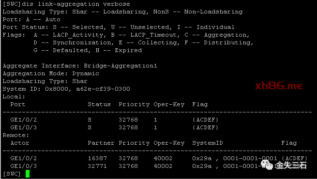The height and width of the screenshot is (179, 317).
Task: Click the green terminal cursor block
Action: tap(28, 174)
